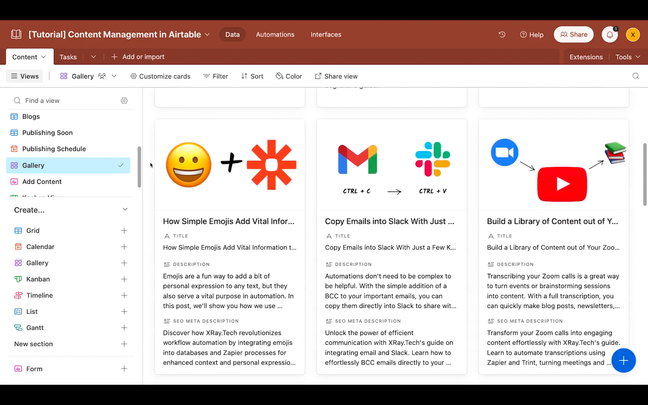This screenshot has height=405, width=648.
Task: Open the Gallery view name dropdown
Action: [114, 76]
